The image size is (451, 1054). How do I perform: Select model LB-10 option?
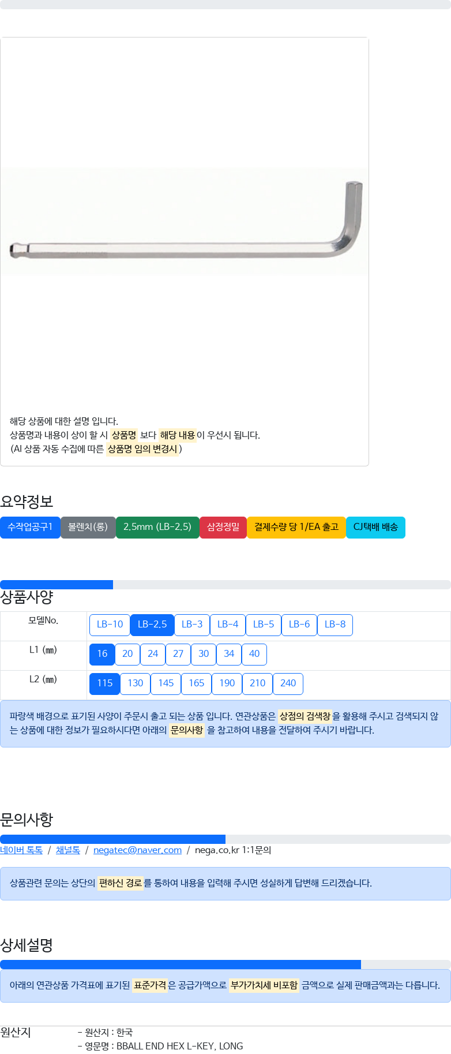pyautogui.click(x=110, y=625)
